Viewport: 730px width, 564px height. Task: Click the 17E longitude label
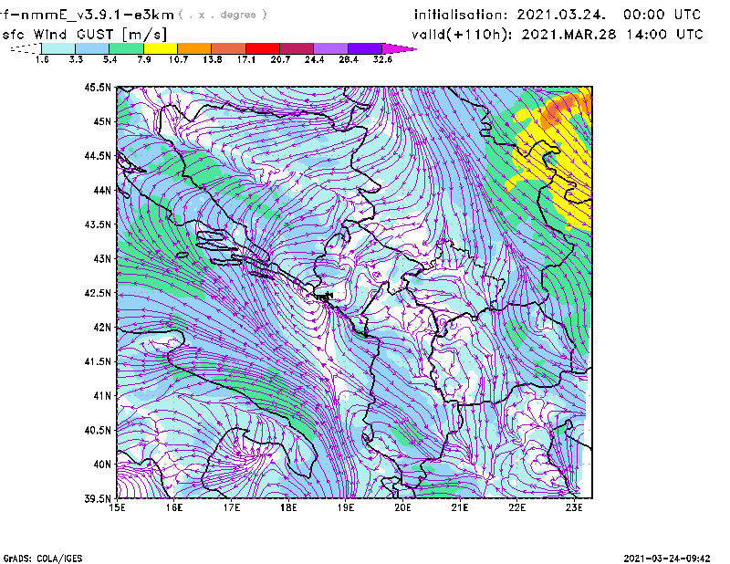pyautogui.click(x=232, y=507)
